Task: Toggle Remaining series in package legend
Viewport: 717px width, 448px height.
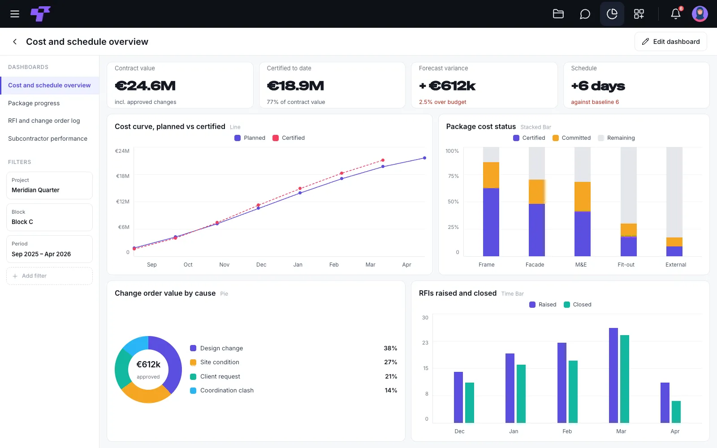Action: (x=617, y=138)
